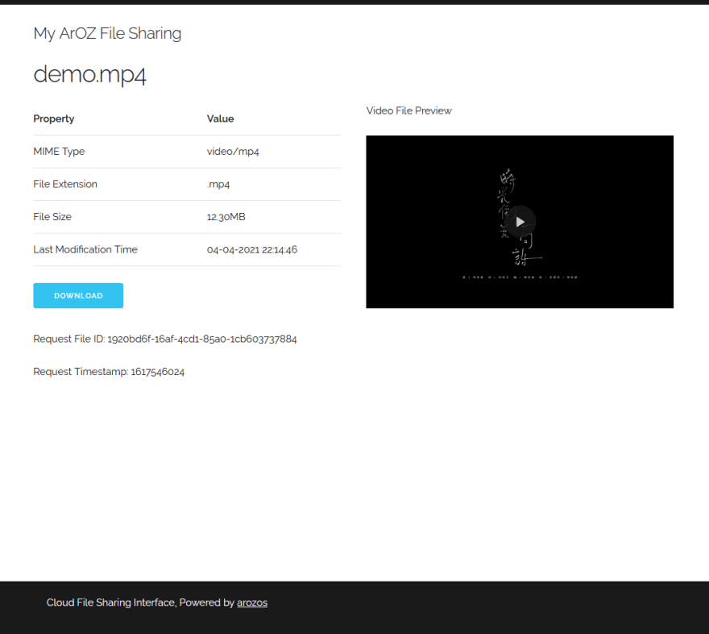Click the Request File ID text line
709x634 pixels.
click(x=165, y=339)
